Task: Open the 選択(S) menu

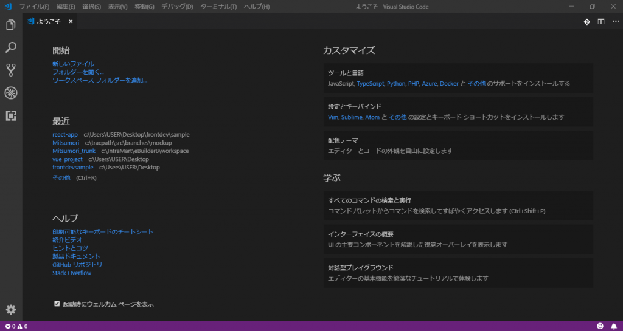Action: click(91, 7)
